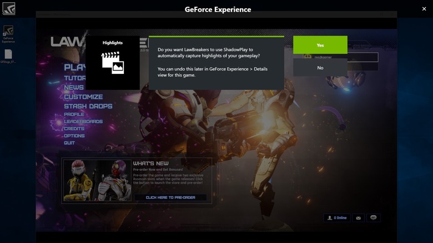Viewport: 433px width, 243px height.
Task: Click the player username field in game
Action: click(341, 57)
